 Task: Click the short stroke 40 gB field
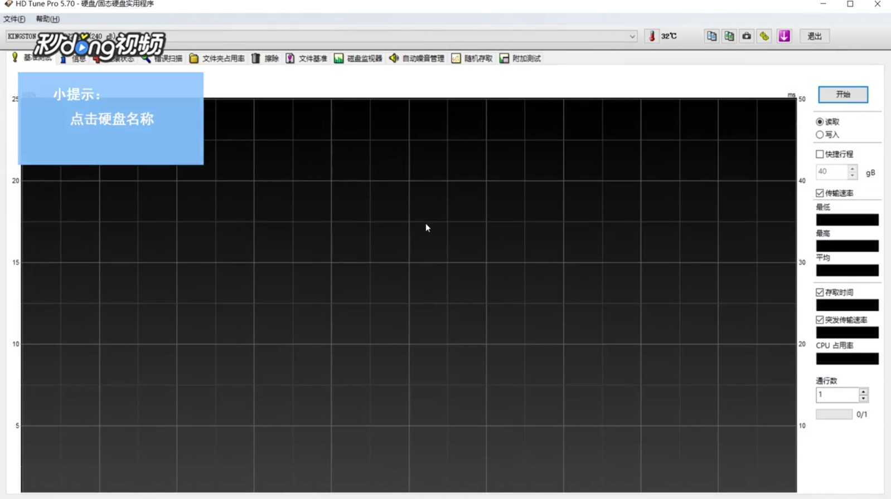832,172
